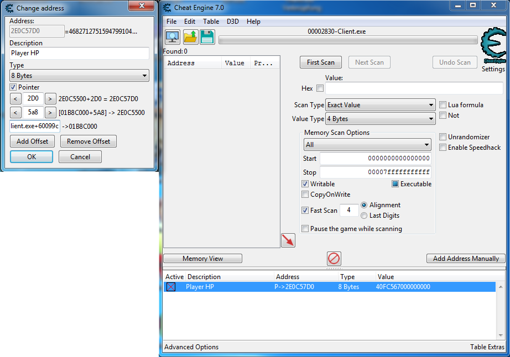Enable the Speedhack checkbox

coord(443,148)
